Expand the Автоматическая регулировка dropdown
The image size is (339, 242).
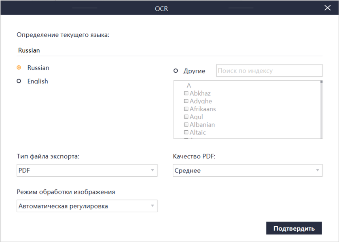click(87, 206)
